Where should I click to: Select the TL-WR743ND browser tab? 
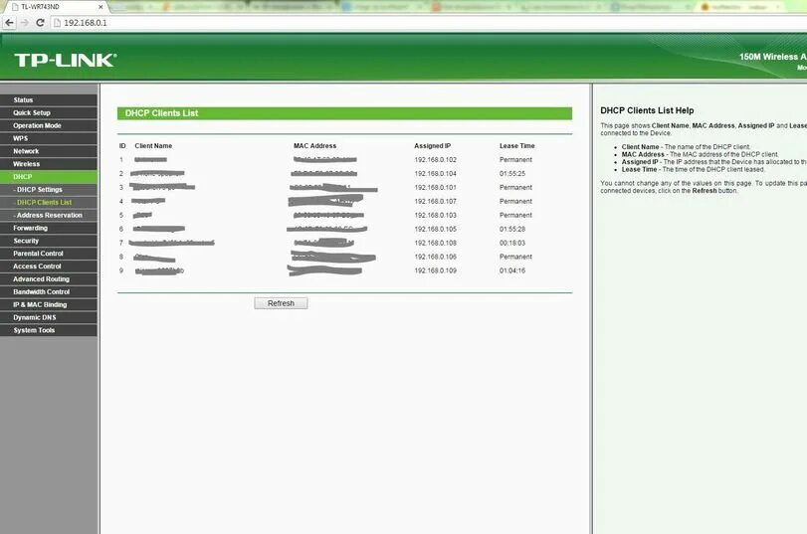(54, 7)
